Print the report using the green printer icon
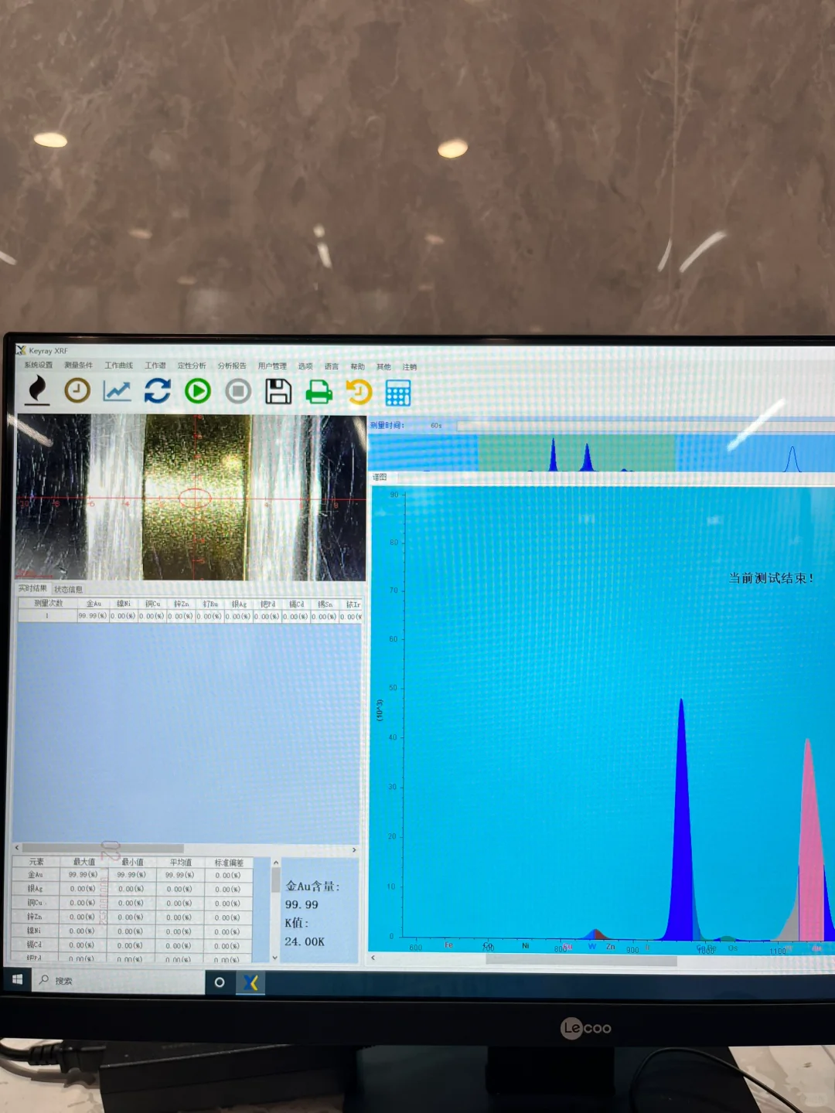 (319, 393)
